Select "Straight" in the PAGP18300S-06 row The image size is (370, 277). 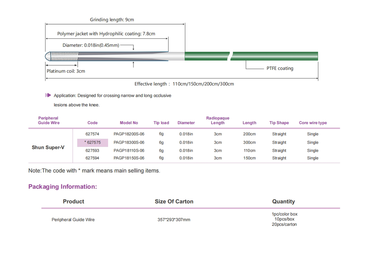click(x=279, y=143)
